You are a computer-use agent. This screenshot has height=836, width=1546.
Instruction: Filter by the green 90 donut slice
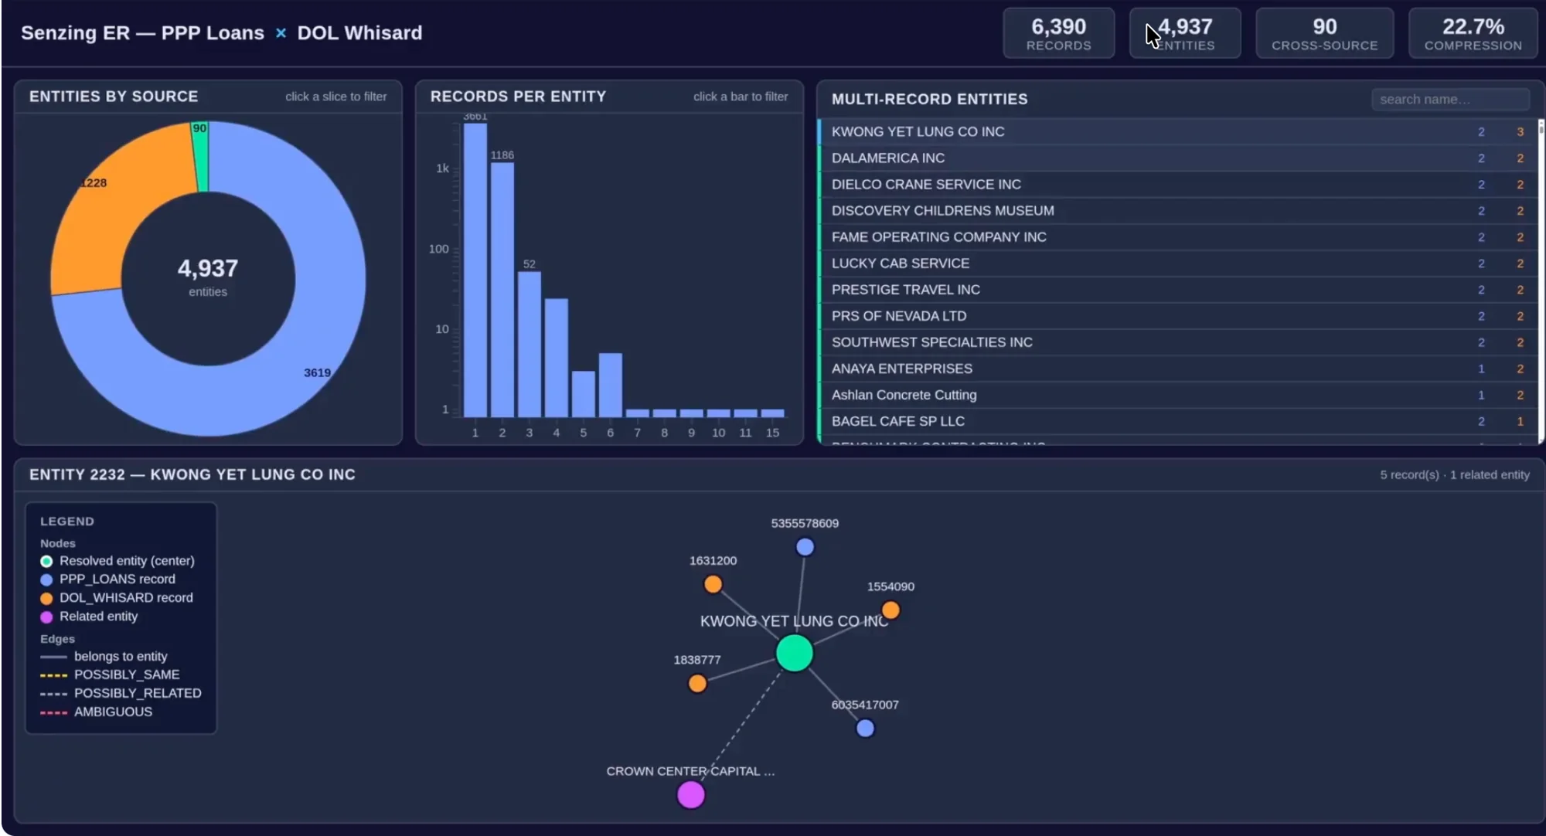click(201, 155)
